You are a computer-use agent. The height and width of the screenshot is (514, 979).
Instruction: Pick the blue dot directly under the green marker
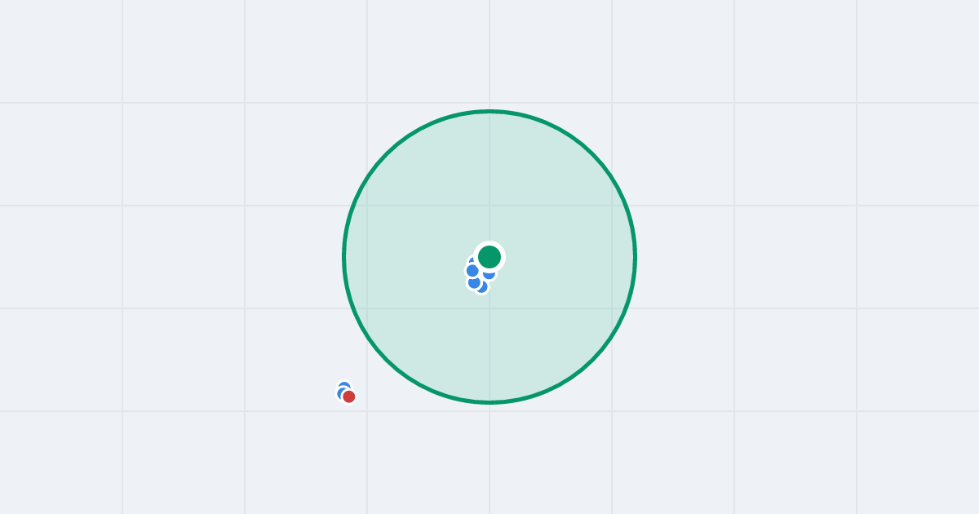pyautogui.click(x=489, y=275)
